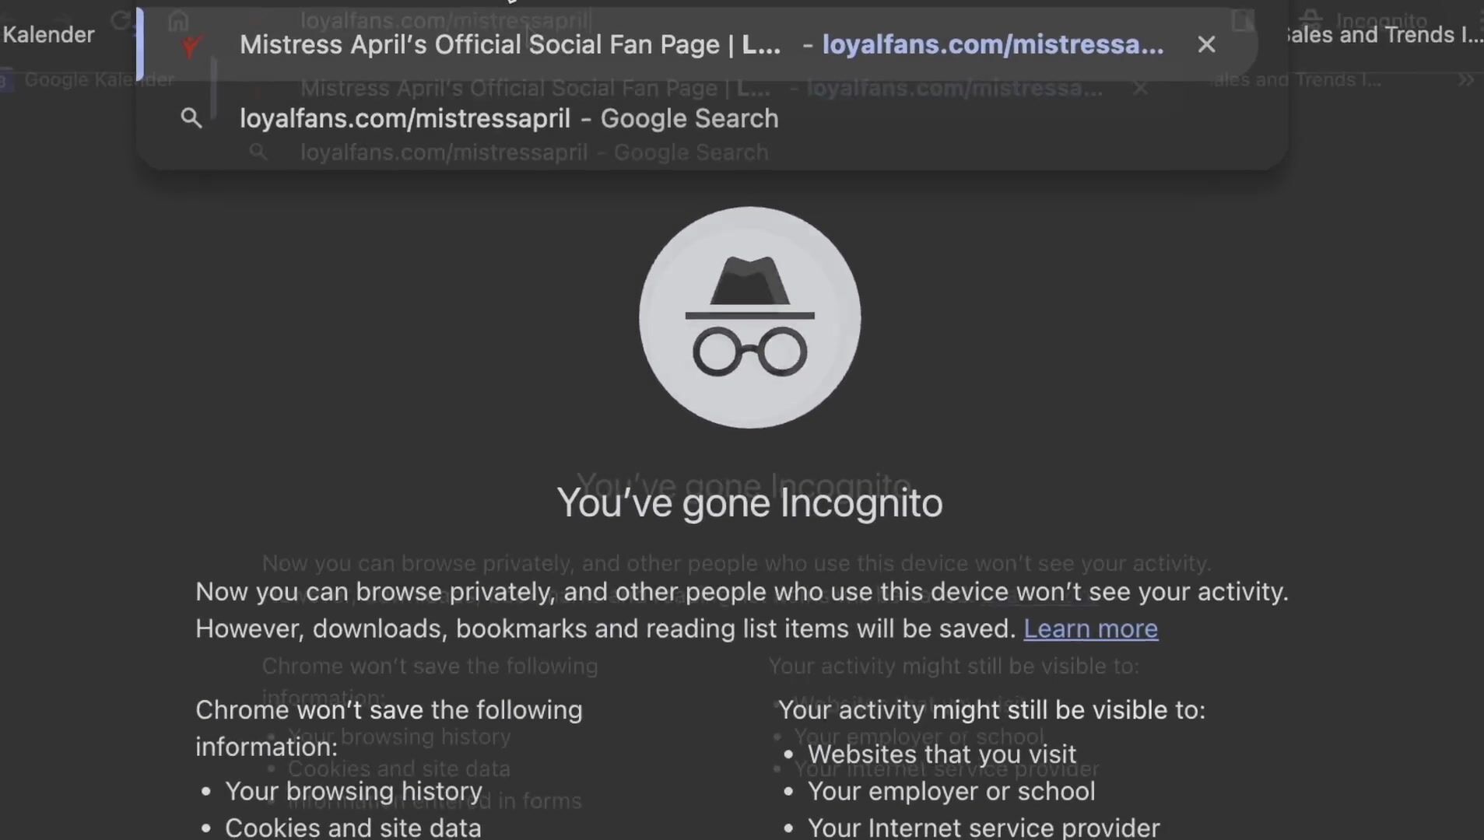The image size is (1484, 840).
Task: Click the "Your employer or school" bullet
Action: 951,791
